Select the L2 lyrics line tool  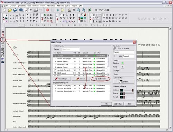point(51,15)
